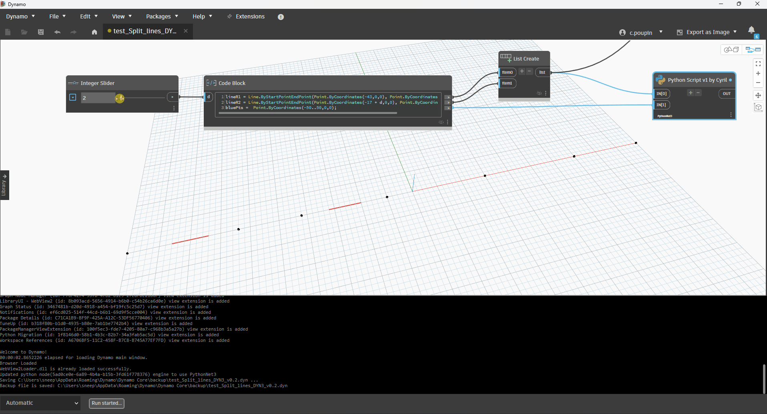767x414 pixels.
Task: Click the info alert icon in menu bar
Action: click(281, 17)
